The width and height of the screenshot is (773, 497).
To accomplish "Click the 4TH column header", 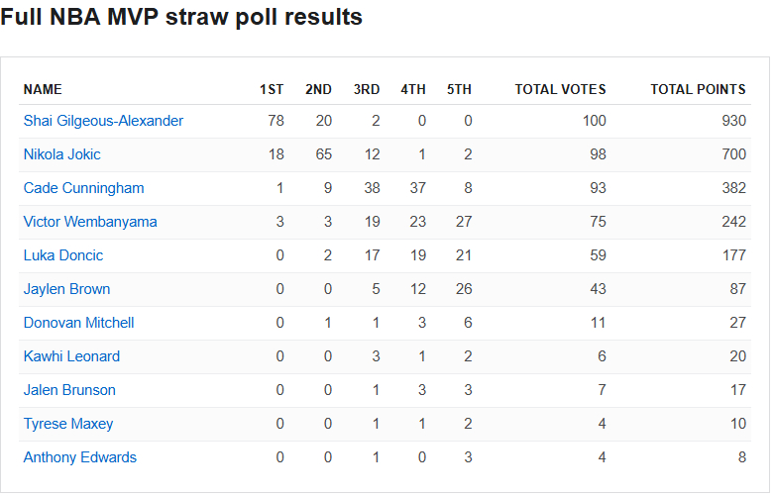I will point(413,89).
